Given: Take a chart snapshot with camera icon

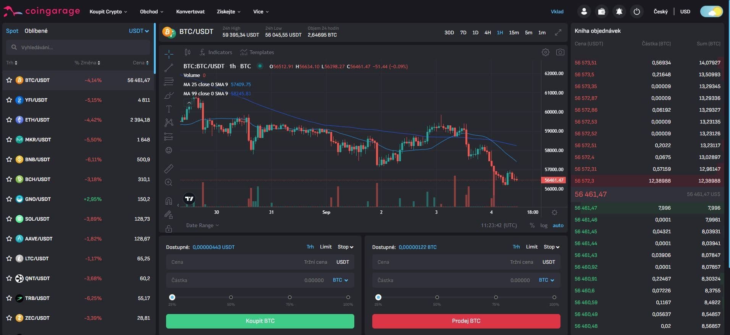Looking at the screenshot, I should click(560, 52).
